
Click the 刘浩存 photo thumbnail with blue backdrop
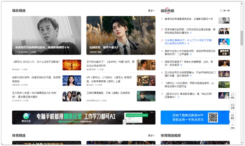coord(72,80)
